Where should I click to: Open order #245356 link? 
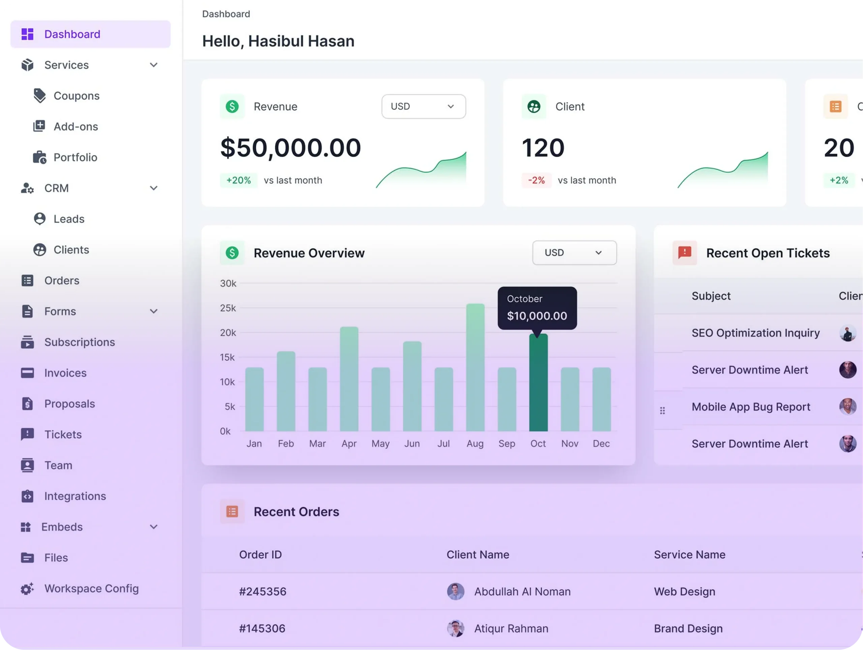click(x=263, y=591)
